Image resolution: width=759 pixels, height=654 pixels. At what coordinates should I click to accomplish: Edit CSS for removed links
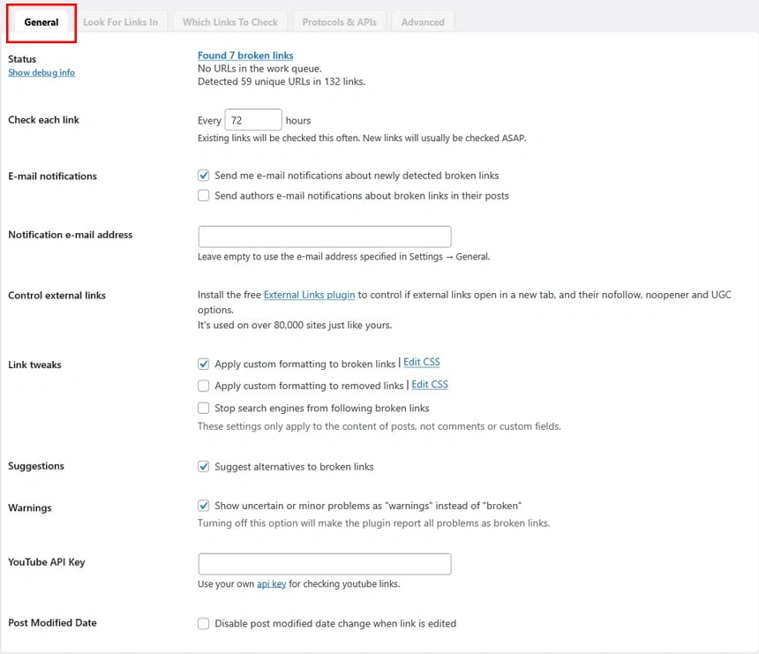[430, 385]
